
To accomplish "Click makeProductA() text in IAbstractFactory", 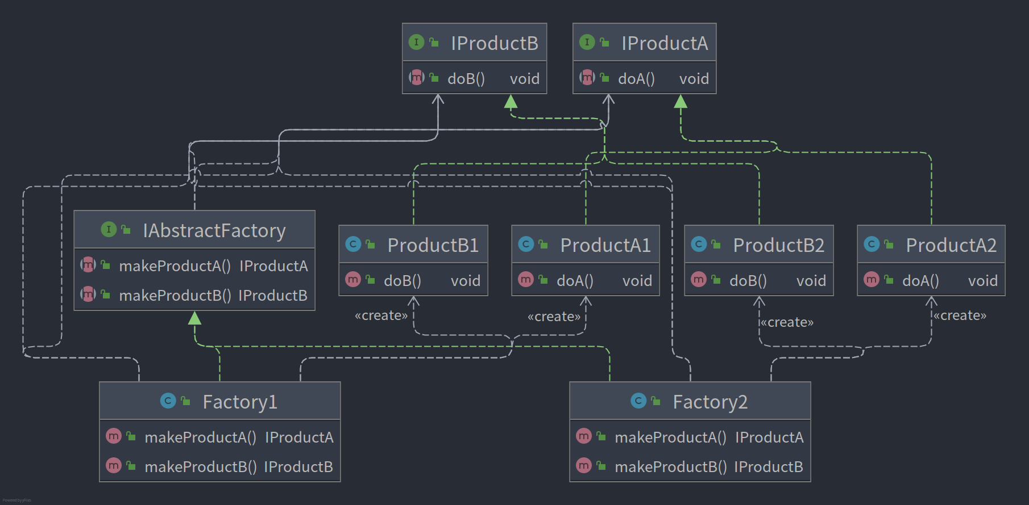I will tap(175, 266).
